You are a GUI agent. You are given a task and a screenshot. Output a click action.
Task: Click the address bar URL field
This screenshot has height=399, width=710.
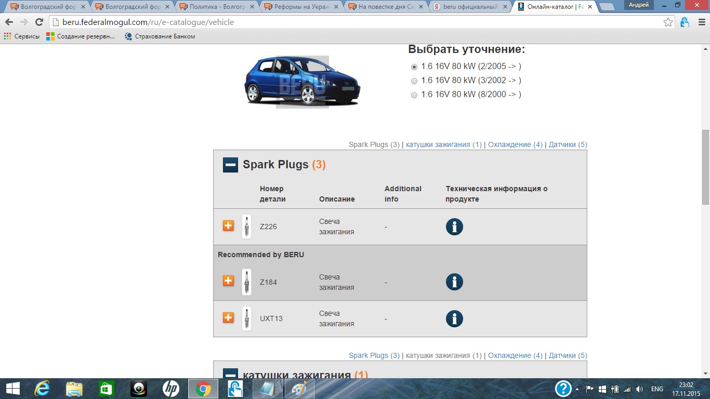pyautogui.click(x=357, y=22)
